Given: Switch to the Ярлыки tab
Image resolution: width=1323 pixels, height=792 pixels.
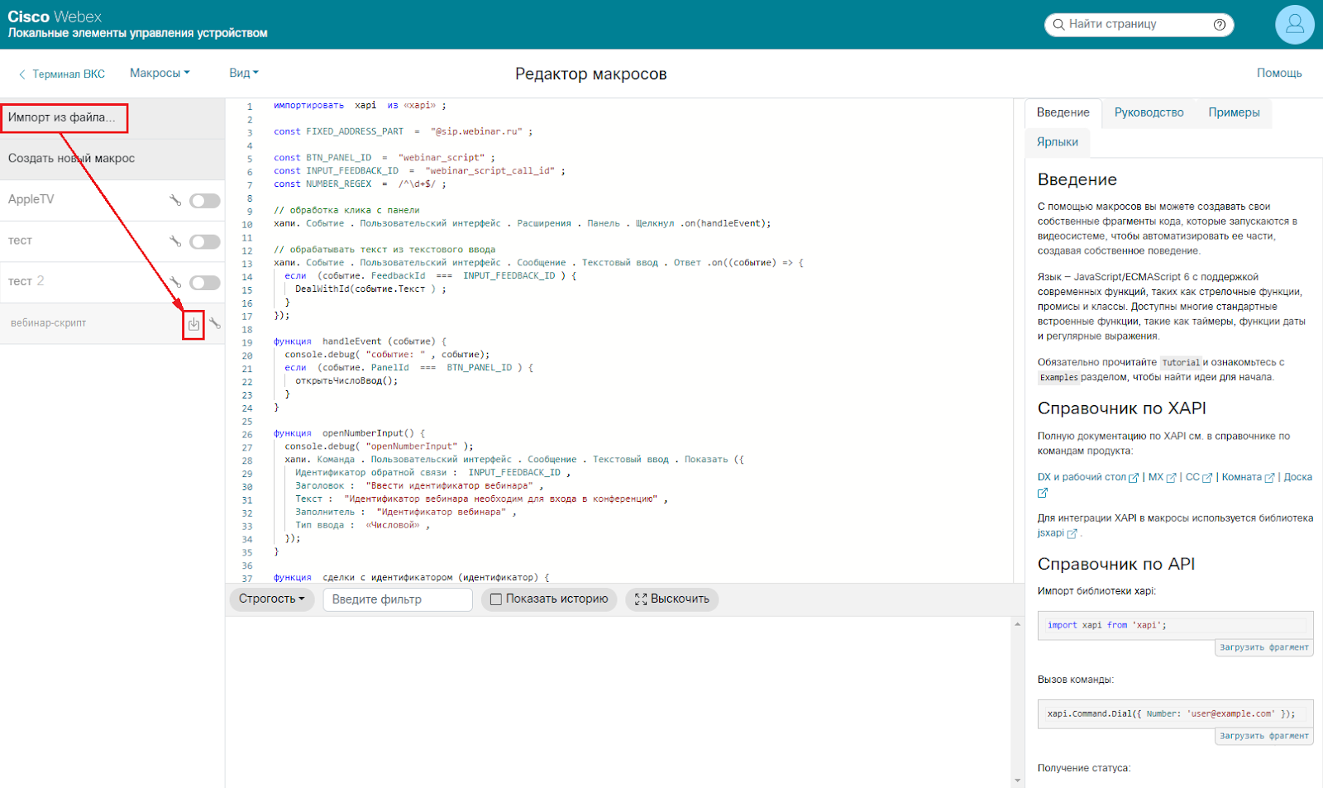Looking at the screenshot, I should tap(1058, 142).
